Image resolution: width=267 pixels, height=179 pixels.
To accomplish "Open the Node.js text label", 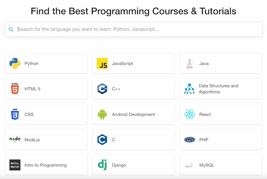I will [x=32, y=139].
